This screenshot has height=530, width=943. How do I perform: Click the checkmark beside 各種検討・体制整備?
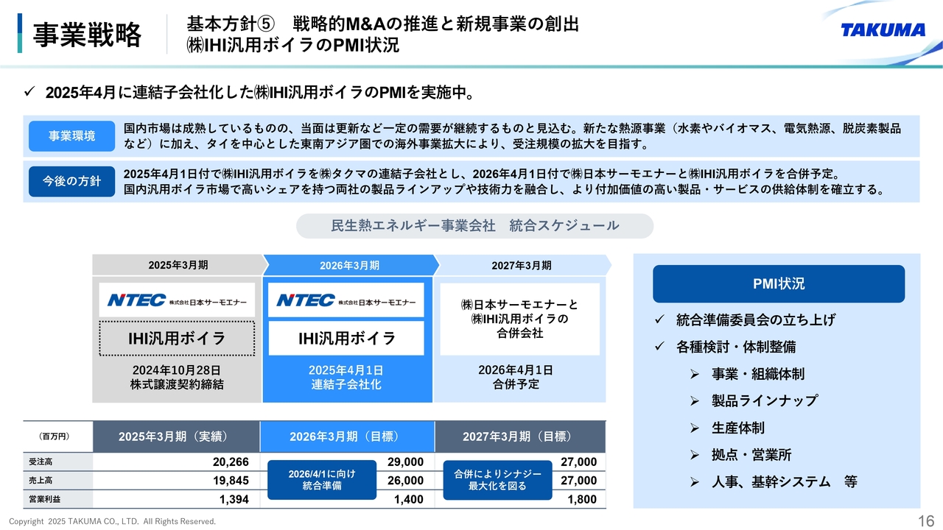pyautogui.click(x=660, y=347)
